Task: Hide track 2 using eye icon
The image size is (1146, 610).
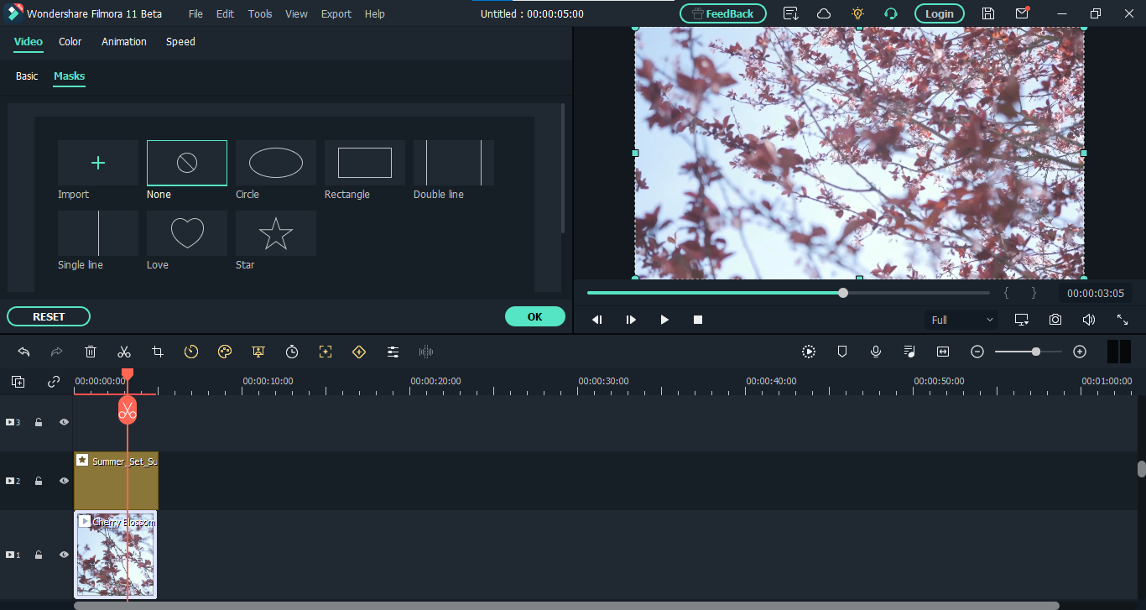Action: [64, 481]
